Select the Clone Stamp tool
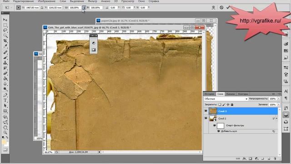The image size is (291, 164). pos(5,63)
